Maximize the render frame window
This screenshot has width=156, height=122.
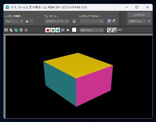137,7
